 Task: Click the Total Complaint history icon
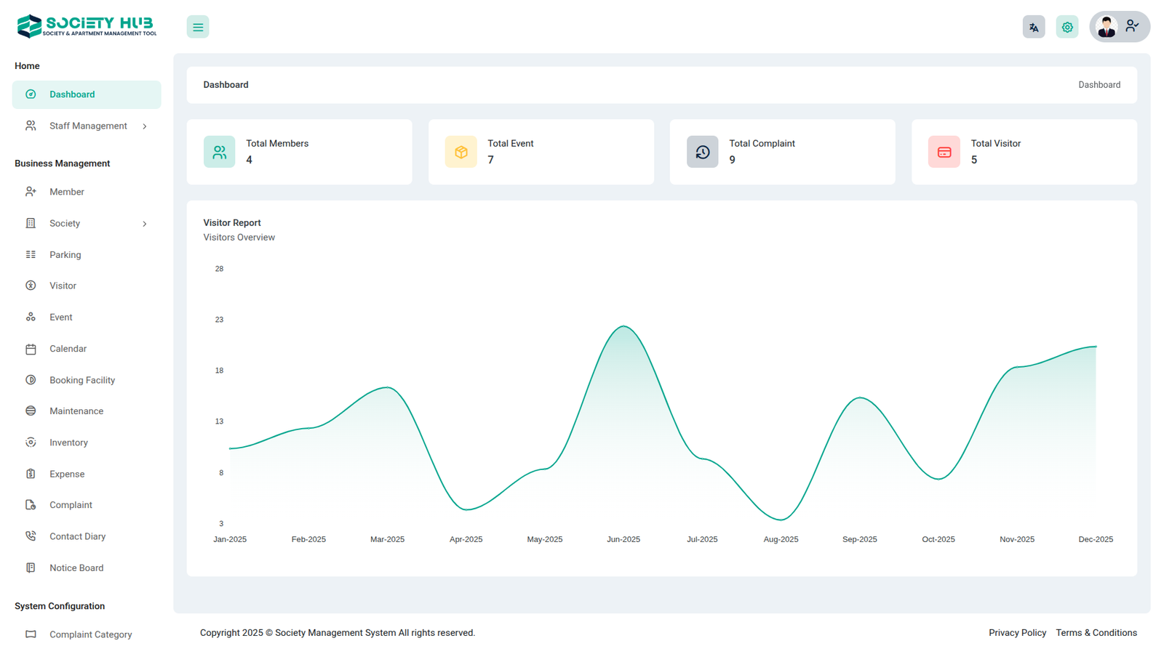click(x=702, y=152)
